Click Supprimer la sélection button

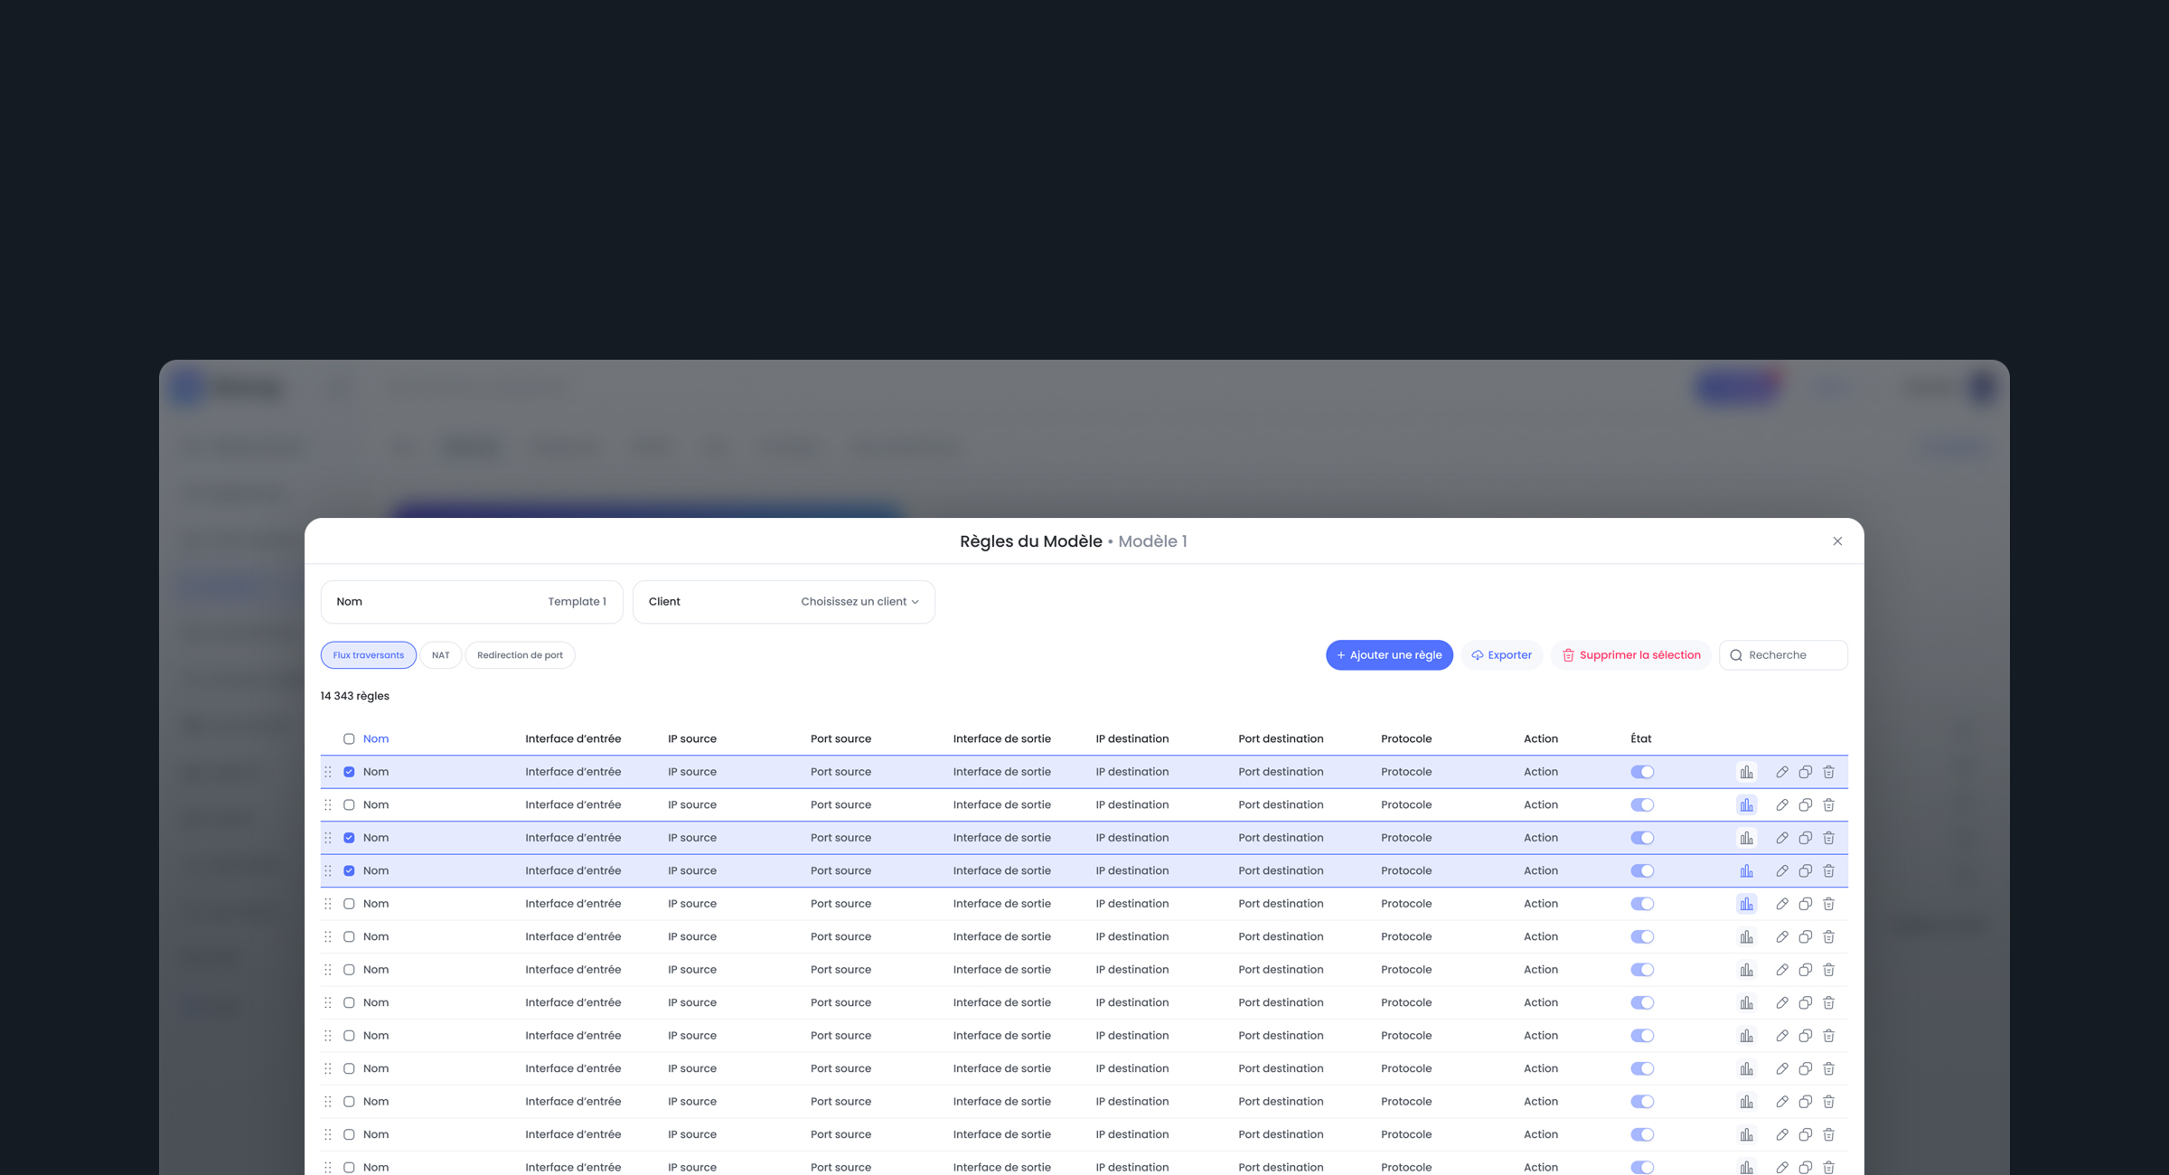pos(1630,655)
